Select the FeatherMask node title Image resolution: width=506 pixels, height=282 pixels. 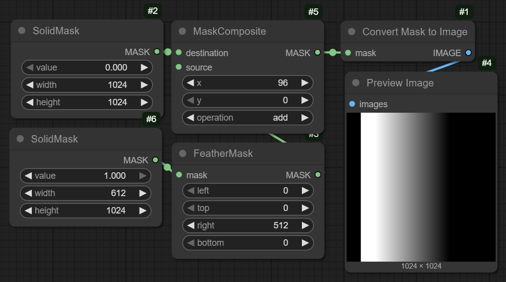[x=223, y=153]
